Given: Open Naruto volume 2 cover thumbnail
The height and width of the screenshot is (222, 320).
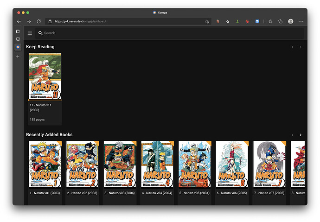Looking at the screenshot, I should (x=83, y=164).
